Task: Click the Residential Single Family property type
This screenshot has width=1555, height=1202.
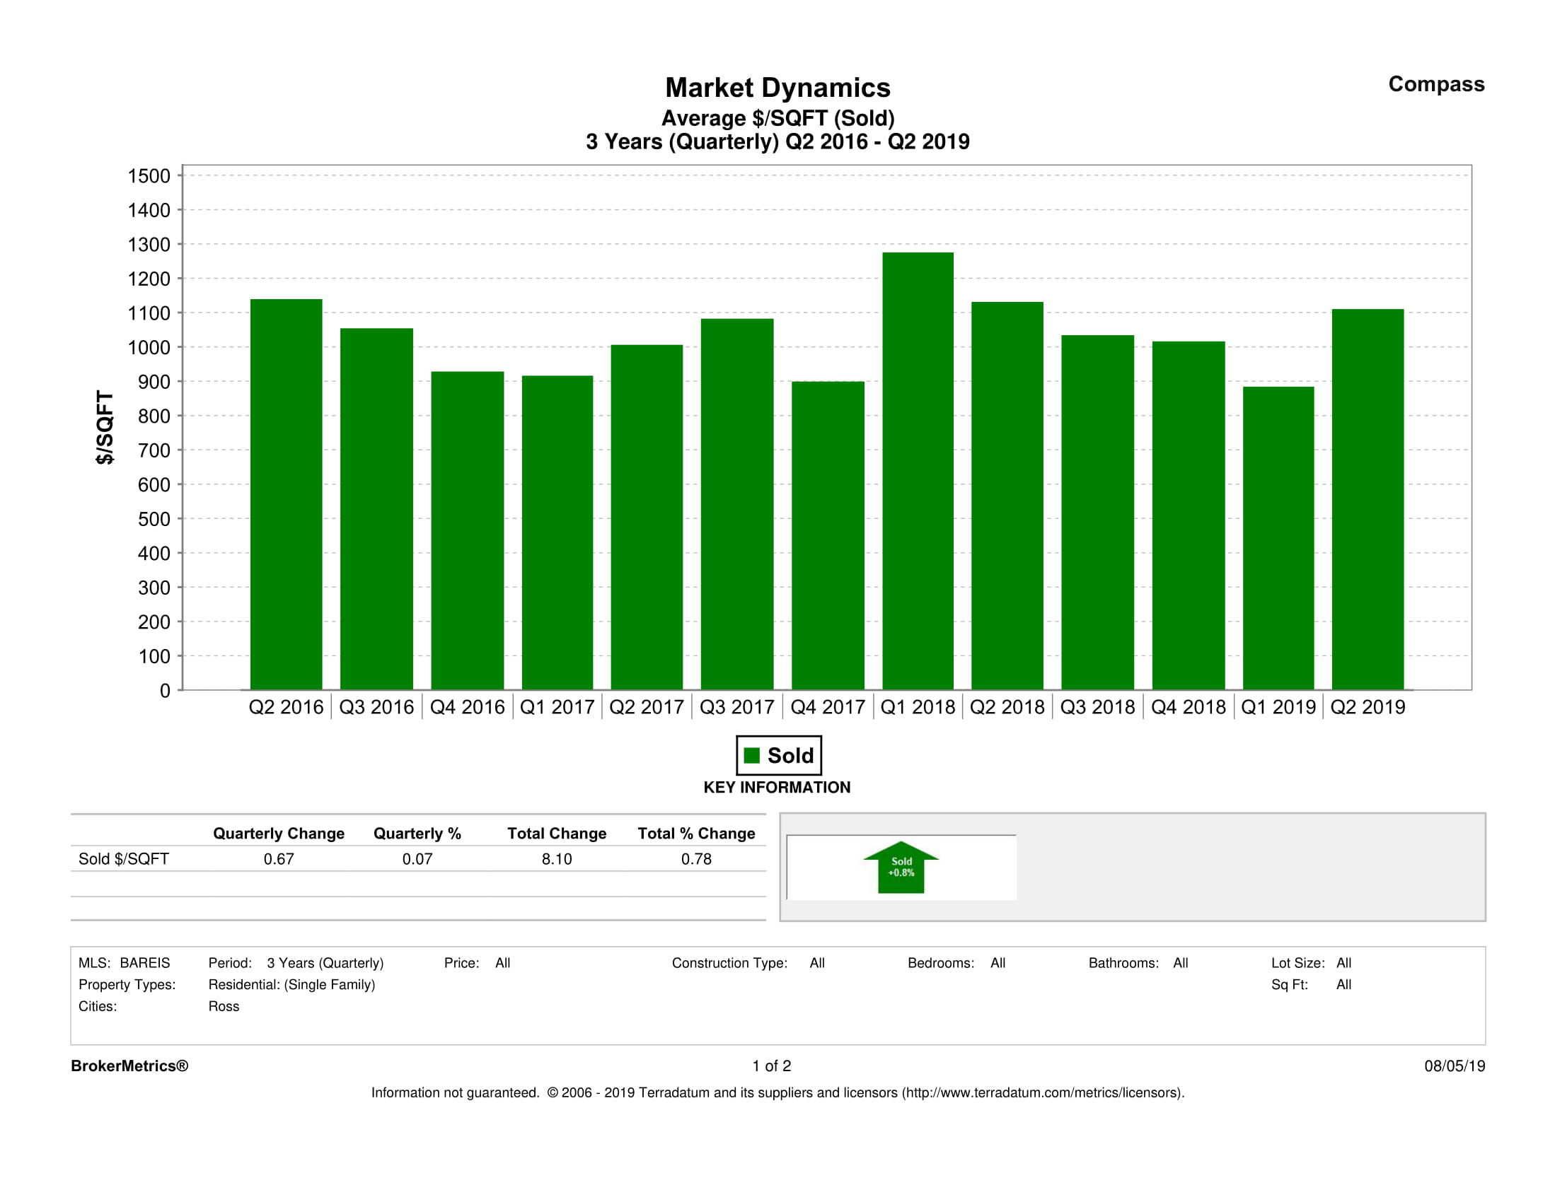Action: (291, 984)
